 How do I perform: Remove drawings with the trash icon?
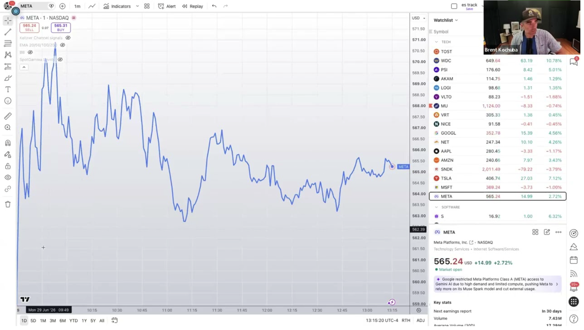[8, 205]
